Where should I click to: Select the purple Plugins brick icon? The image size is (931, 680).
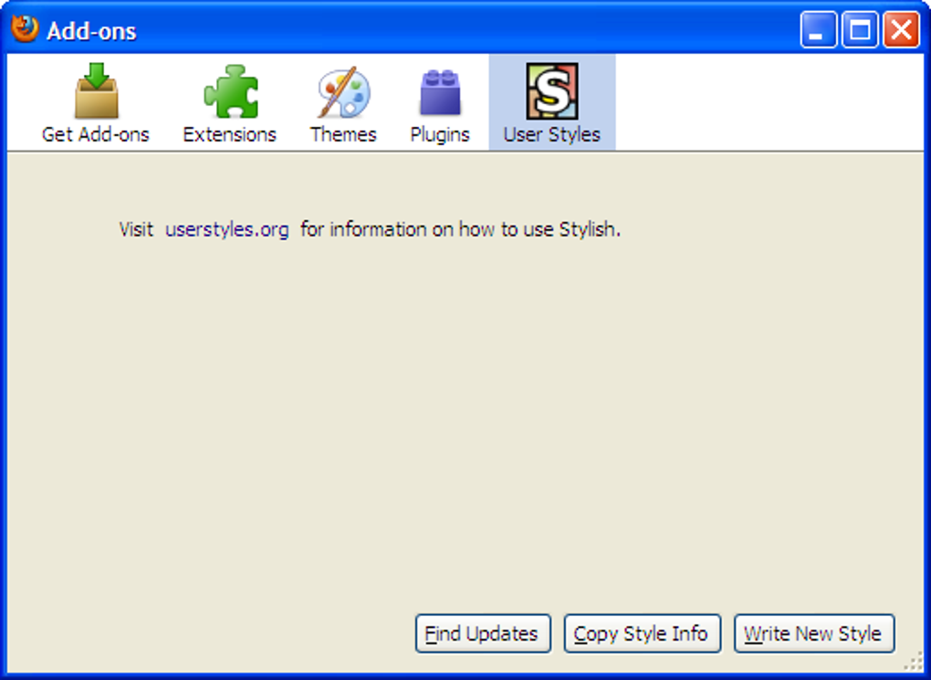(440, 93)
